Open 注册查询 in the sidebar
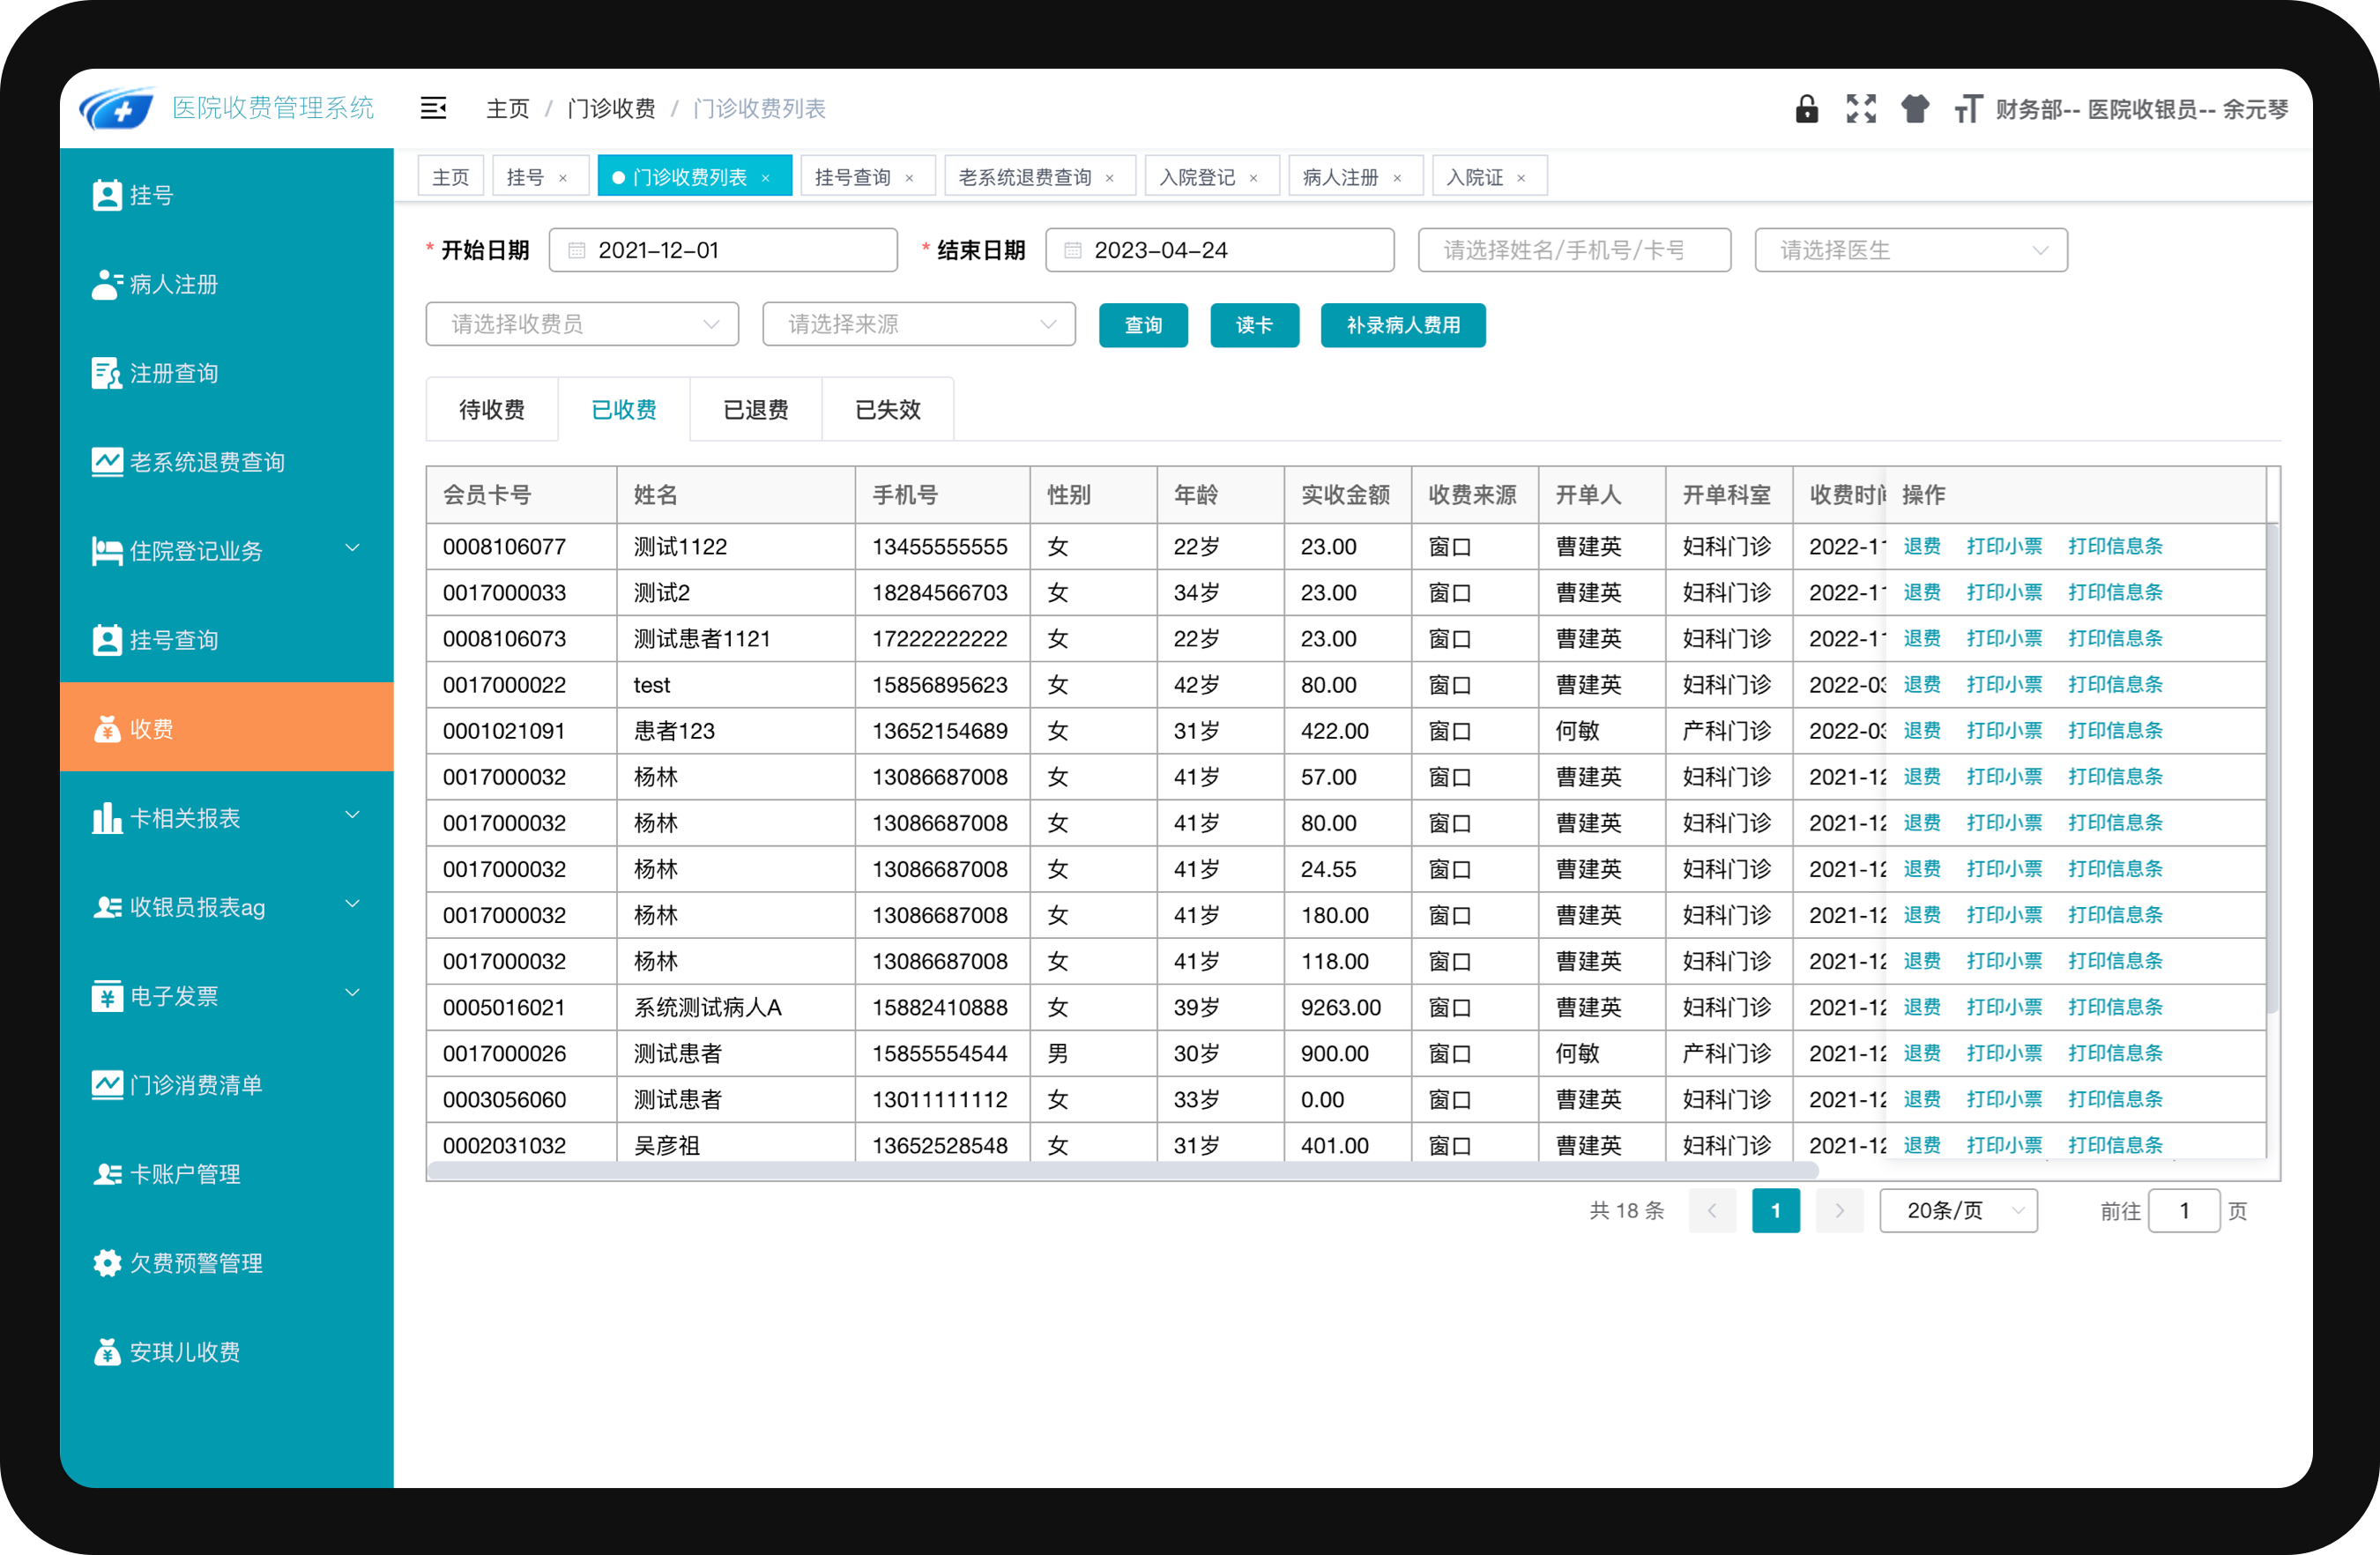Viewport: 2380px width, 1555px height. 227,373
